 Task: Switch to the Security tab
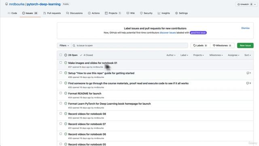coord(146,13)
